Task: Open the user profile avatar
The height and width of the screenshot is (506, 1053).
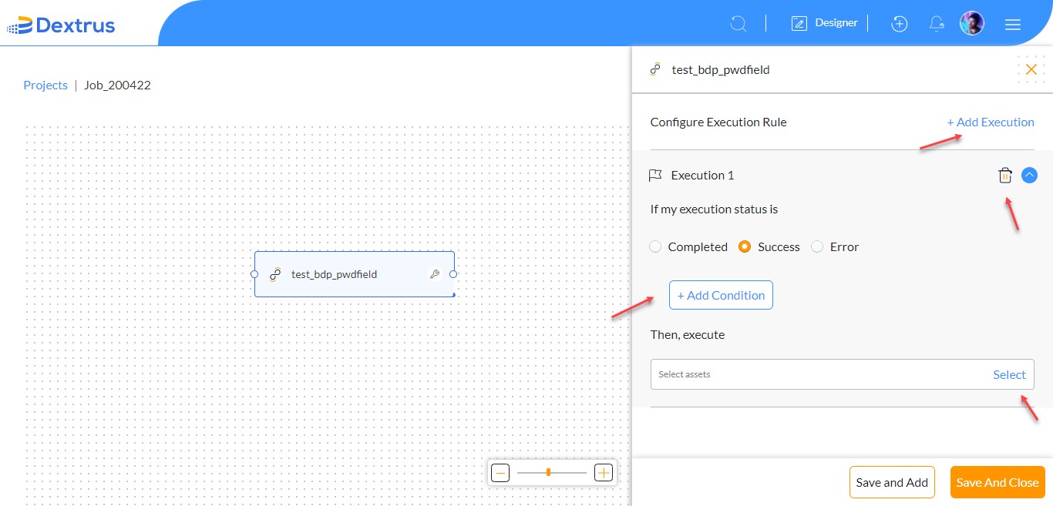Action: tap(972, 23)
